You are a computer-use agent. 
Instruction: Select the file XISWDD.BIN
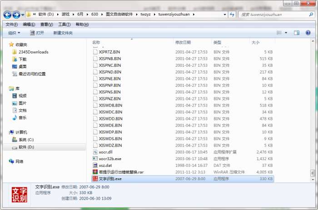tap(111, 119)
